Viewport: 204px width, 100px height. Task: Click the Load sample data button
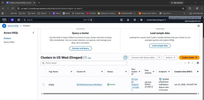(x=160, y=46)
